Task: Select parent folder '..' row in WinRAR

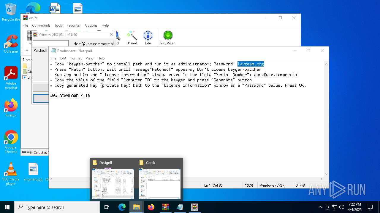Action: pyautogui.click(x=28, y=66)
